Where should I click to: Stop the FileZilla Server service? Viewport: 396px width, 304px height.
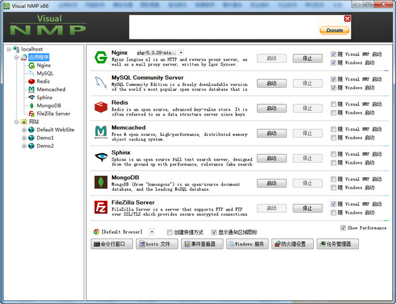point(308,208)
